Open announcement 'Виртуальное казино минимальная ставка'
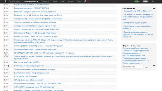 (137, 27)
